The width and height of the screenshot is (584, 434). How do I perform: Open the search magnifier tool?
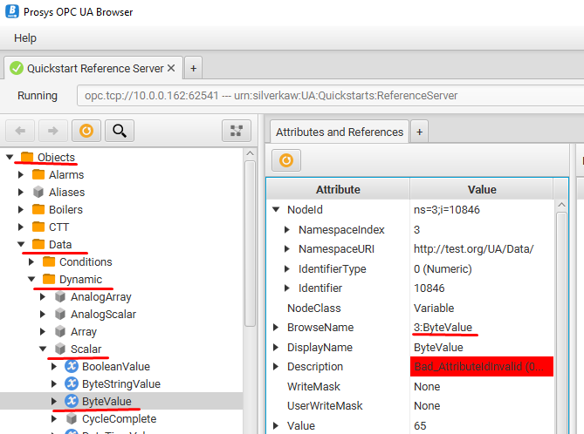click(x=120, y=131)
